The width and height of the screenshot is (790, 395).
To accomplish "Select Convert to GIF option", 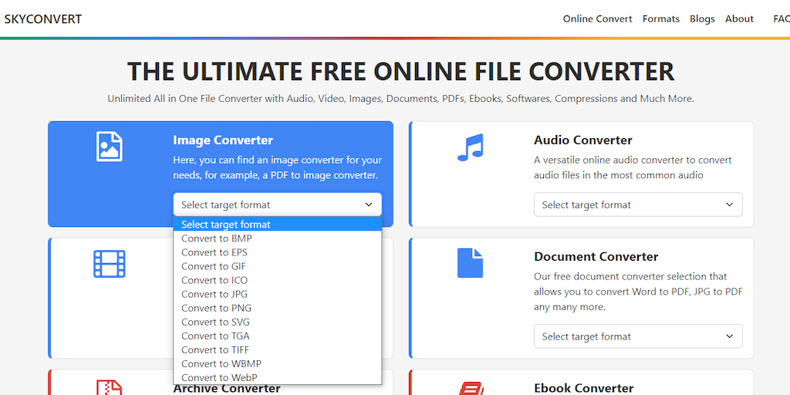I will 278,266.
